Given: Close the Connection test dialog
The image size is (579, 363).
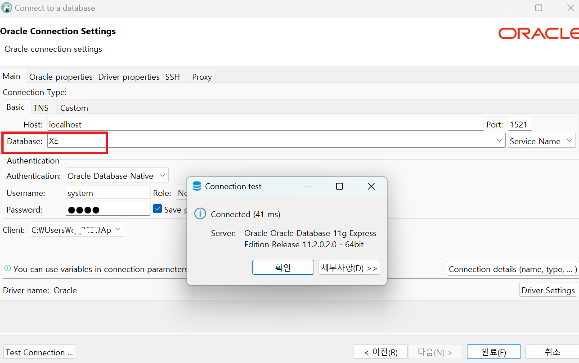Looking at the screenshot, I should click(371, 186).
